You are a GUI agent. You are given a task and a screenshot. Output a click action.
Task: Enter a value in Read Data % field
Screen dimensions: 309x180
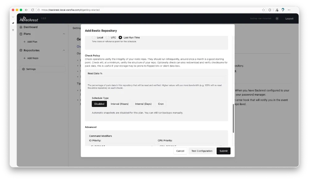click(x=157, y=80)
